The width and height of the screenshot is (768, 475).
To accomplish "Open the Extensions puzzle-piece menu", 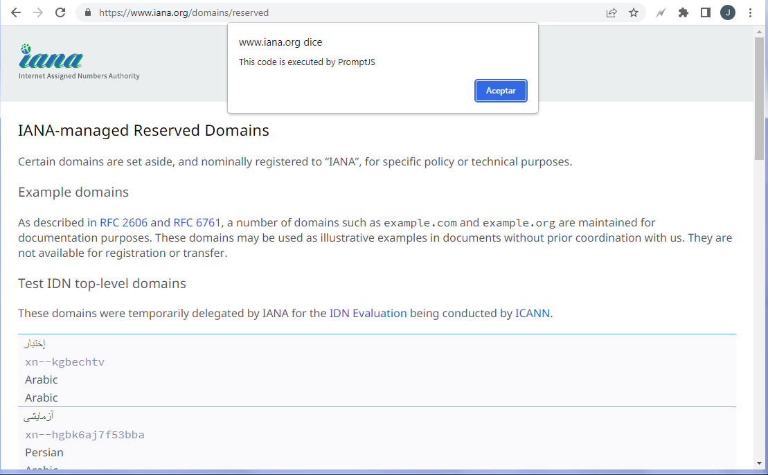I will [x=684, y=12].
